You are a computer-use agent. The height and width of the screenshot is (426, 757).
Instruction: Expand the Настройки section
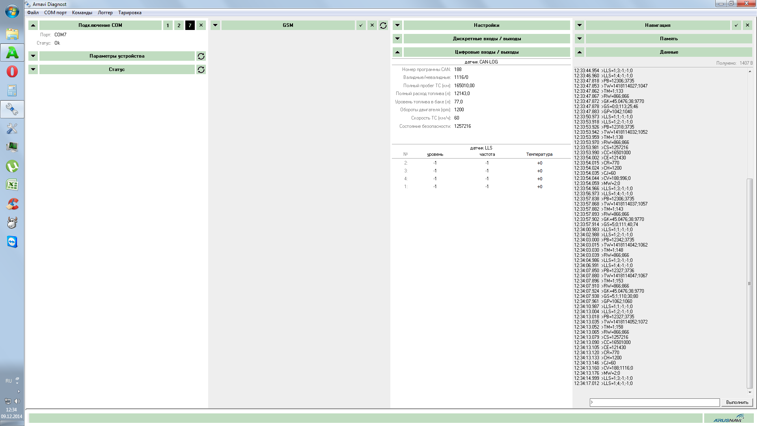click(397, 25)
